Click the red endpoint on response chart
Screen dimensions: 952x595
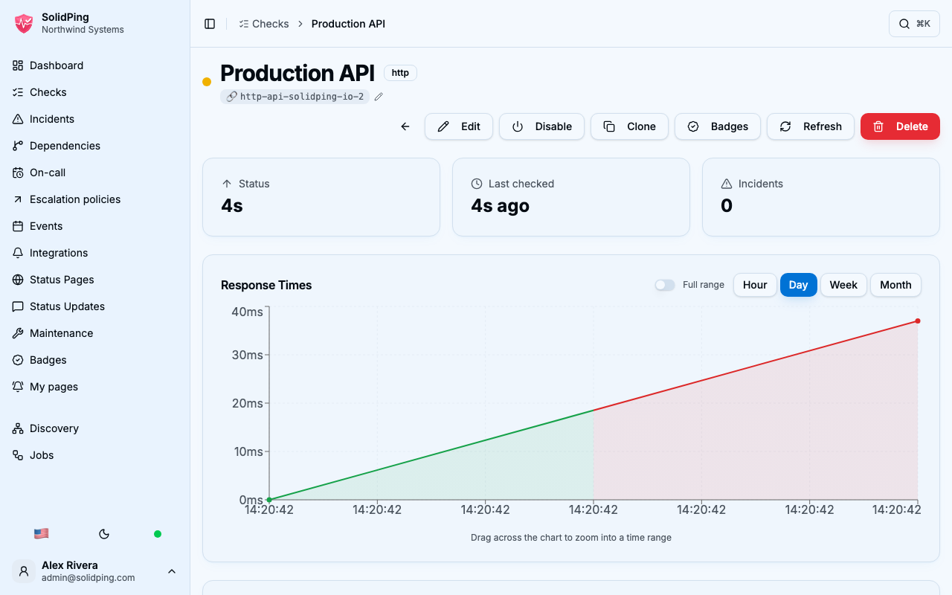[x=918, y=321]
